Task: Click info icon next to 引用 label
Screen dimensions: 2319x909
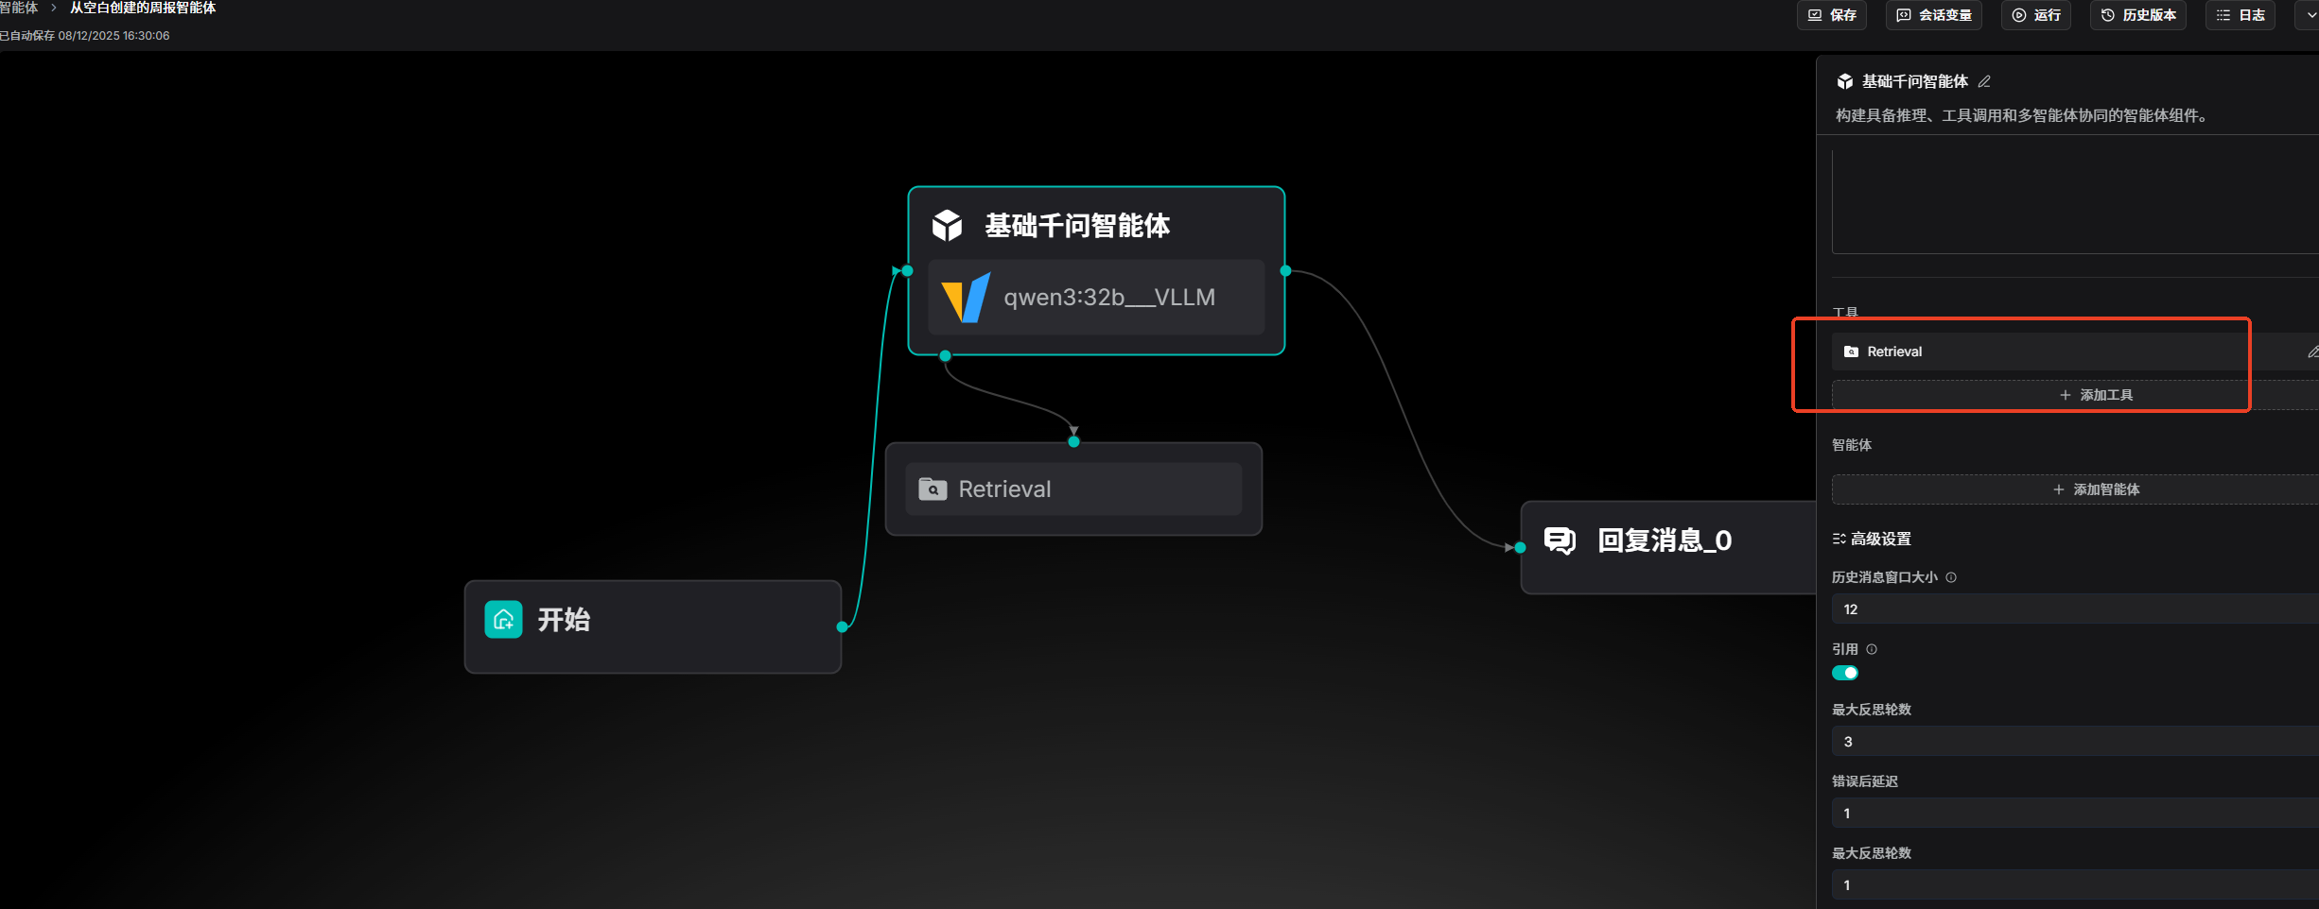Action: coord(1872,649)
